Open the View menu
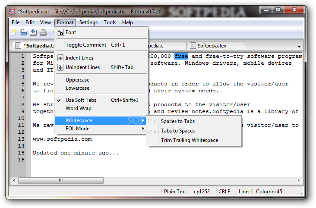The height and width of the screenshot is (208, 316). (45, 22)
